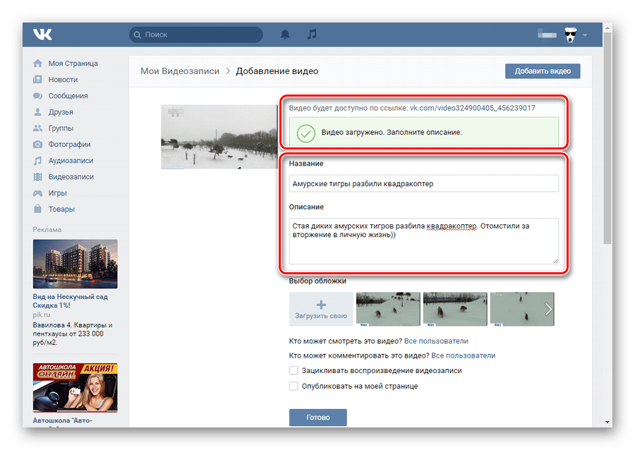
Task: Show next cover thumbnails with arrow
Action: (x=548, y=309)
